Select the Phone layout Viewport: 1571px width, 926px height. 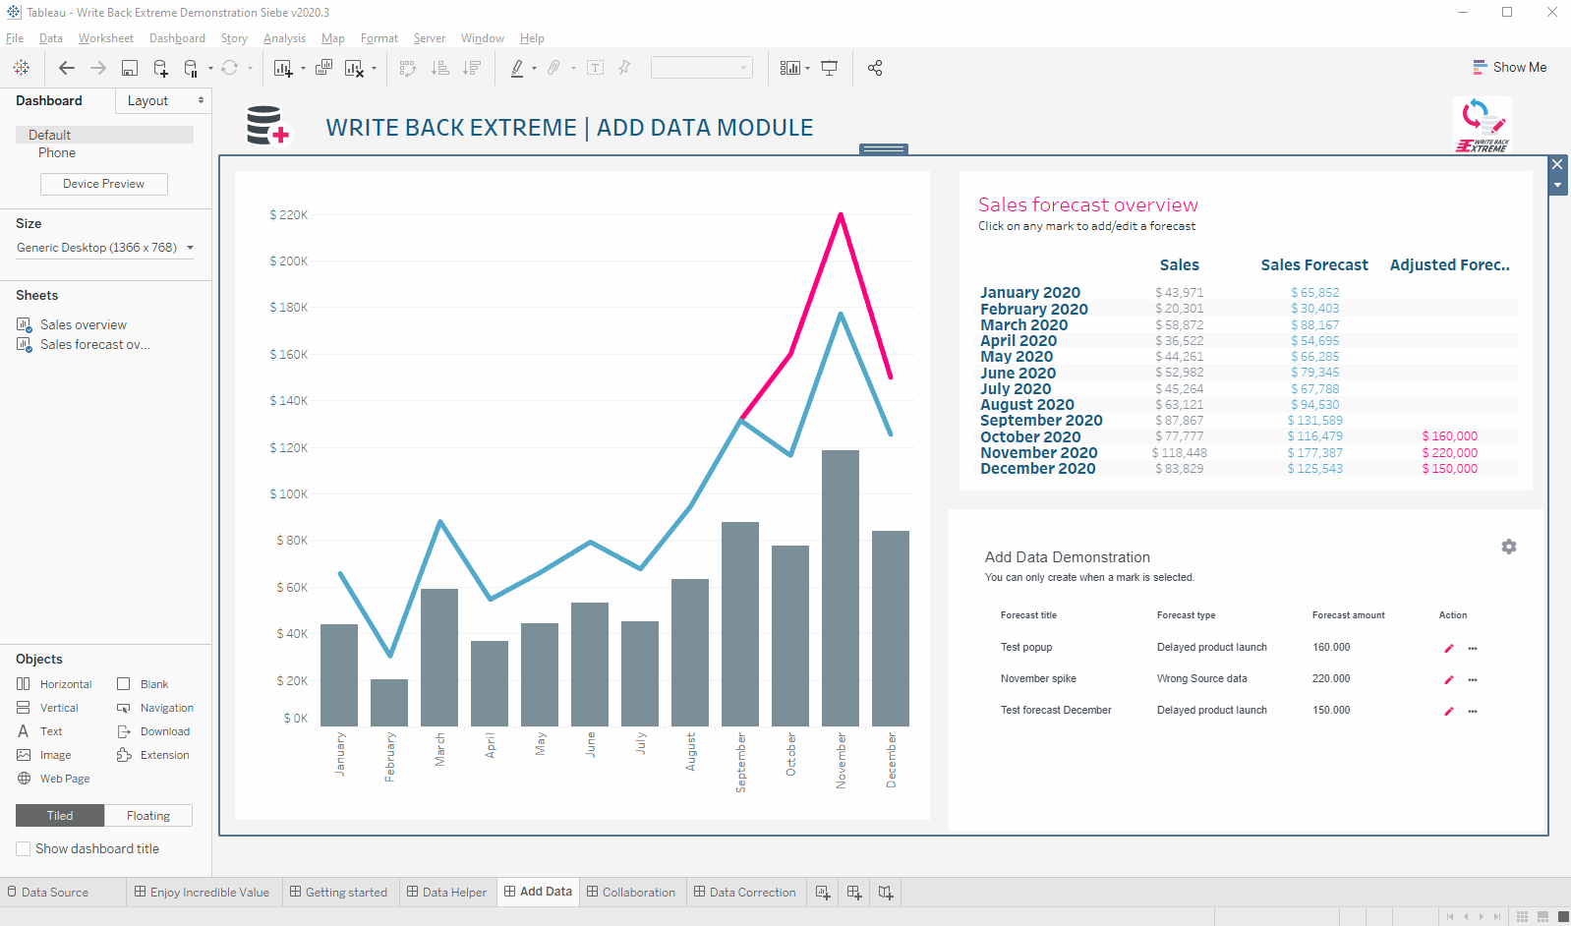tap(57, 152)
